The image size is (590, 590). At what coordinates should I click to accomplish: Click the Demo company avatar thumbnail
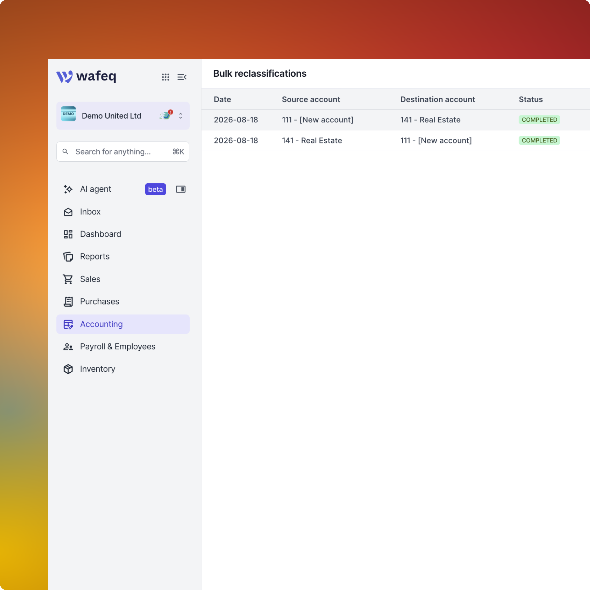(x=68, y=114)
